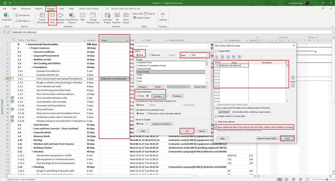
Task: Open My Add-ins dropdown arrow
Action: pyautogui.click(x=32, y=21)
